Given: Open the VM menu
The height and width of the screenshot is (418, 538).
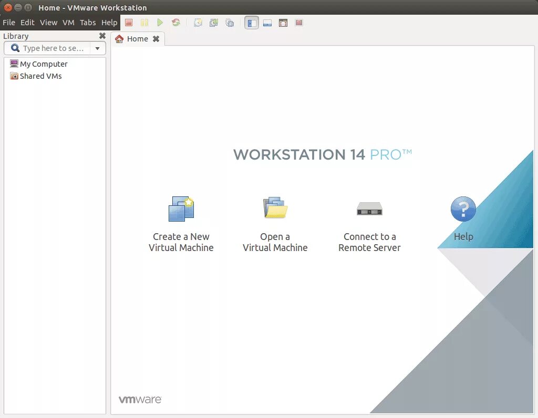Looking at the screenshot, I should coord(68,23).
